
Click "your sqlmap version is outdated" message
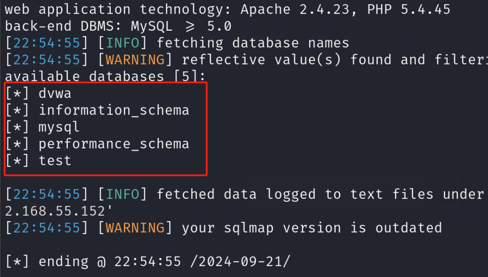[x=312, y=228]
